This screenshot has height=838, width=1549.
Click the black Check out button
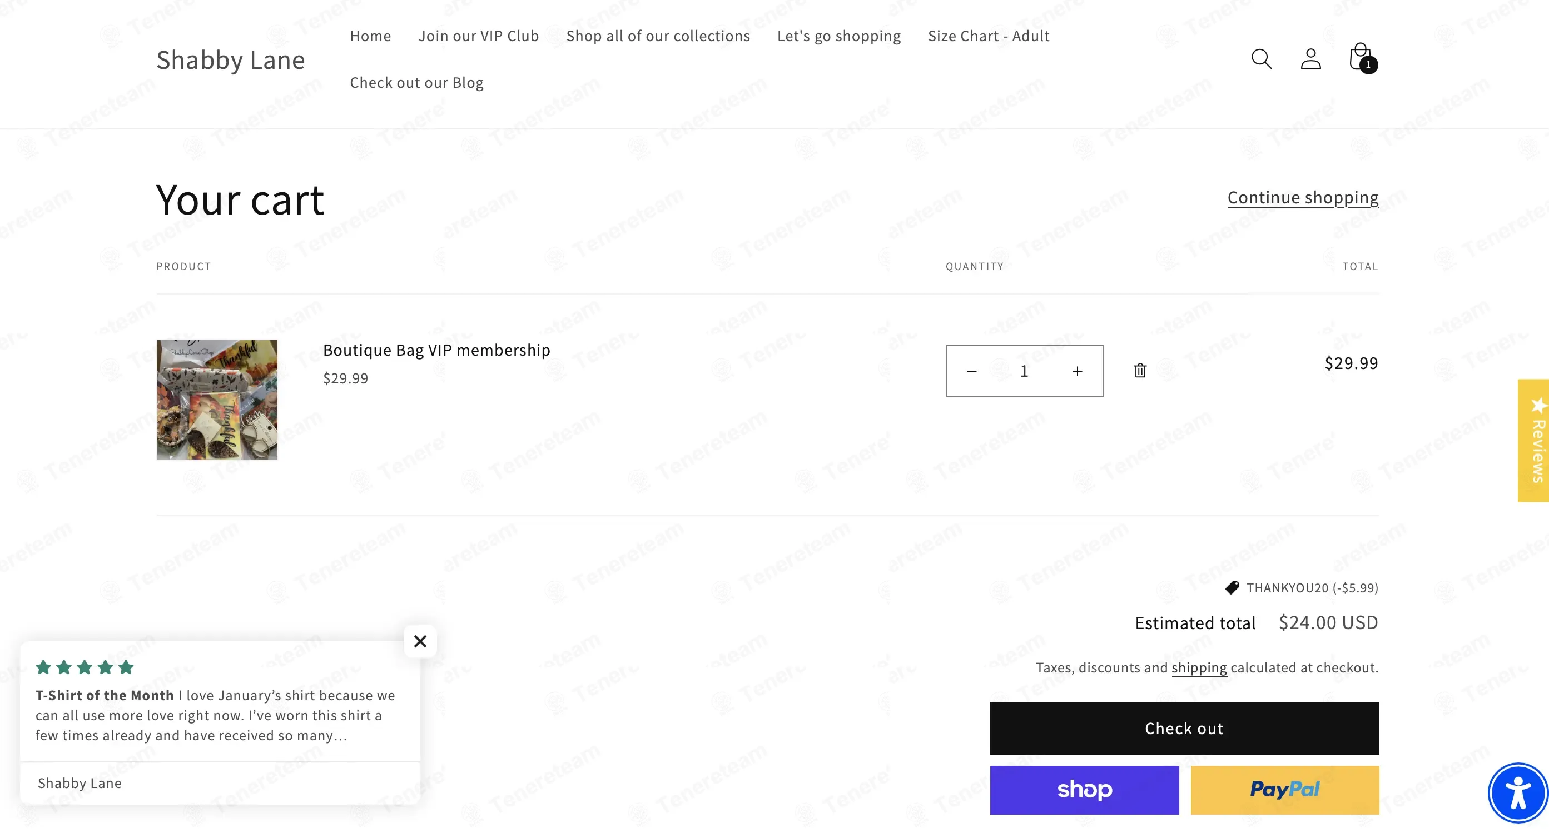click(1184, 728)
